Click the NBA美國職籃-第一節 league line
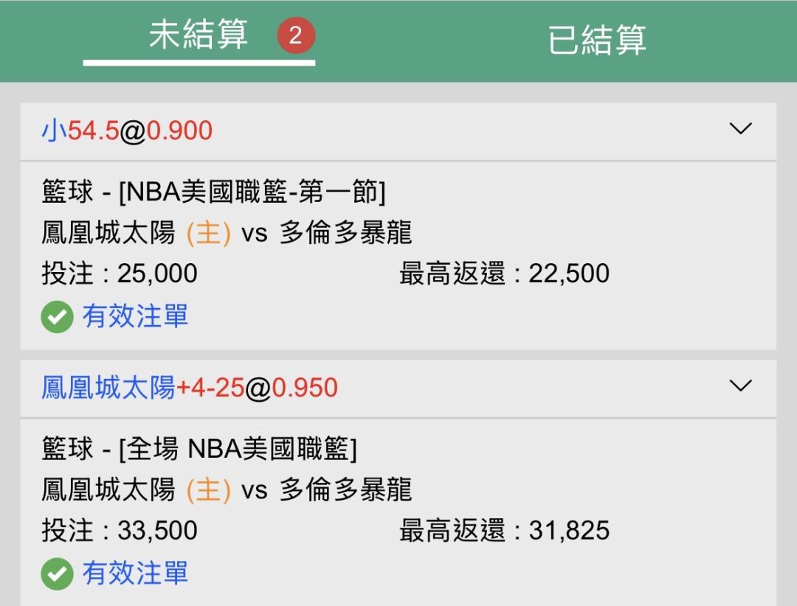 (x=214, y=192)
